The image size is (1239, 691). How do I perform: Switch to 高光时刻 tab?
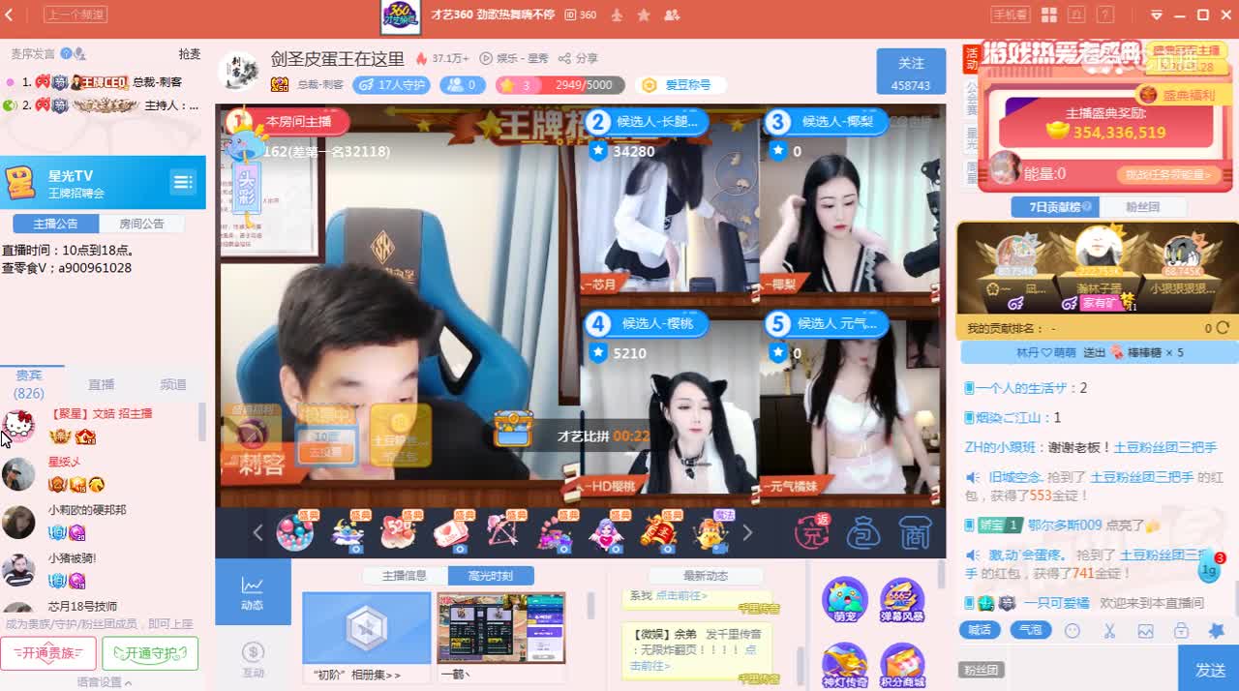(491, 576)
